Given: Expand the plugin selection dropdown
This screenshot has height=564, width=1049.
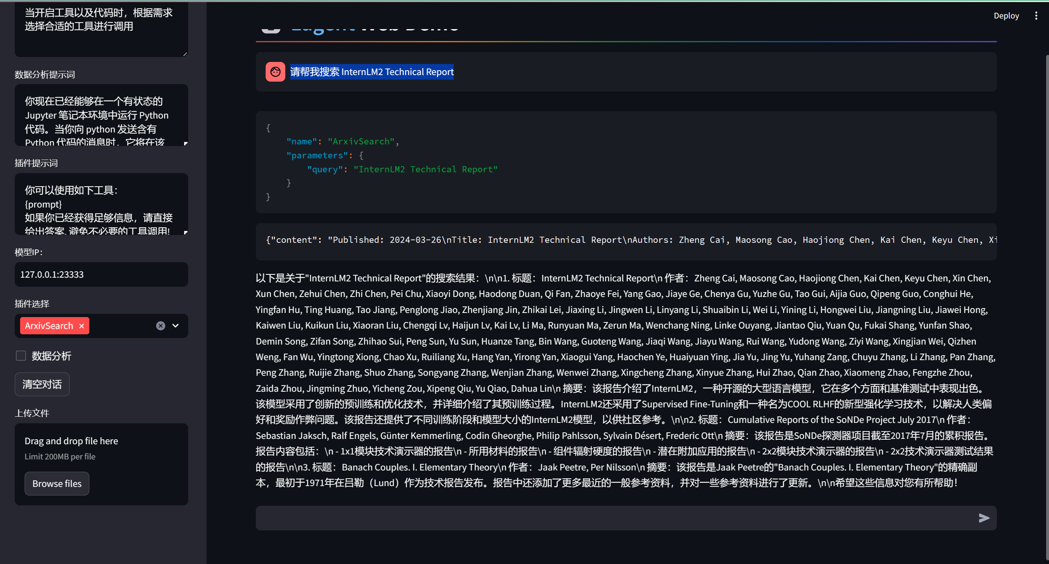Looking at the screenshot, I should click(x=175, y=326).
